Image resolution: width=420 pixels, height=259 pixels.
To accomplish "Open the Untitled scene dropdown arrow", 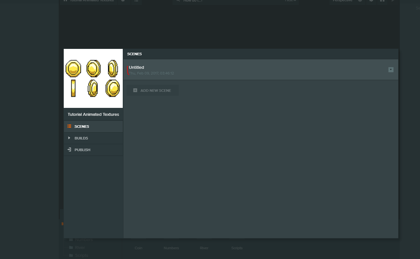I will (x=391, y=70).
